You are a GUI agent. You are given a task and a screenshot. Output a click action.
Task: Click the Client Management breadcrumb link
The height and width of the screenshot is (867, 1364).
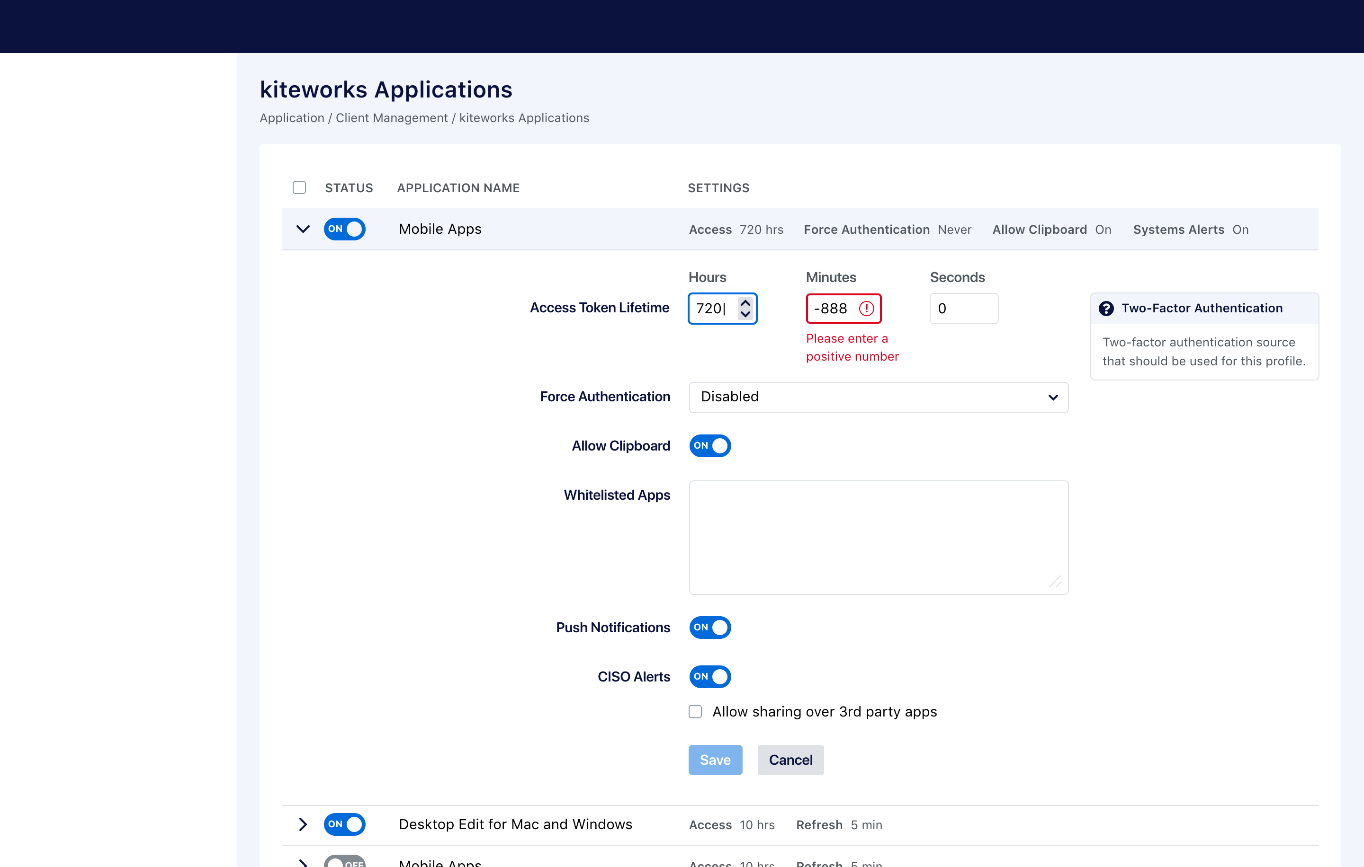pyautogui.click(x=392, y=118)
